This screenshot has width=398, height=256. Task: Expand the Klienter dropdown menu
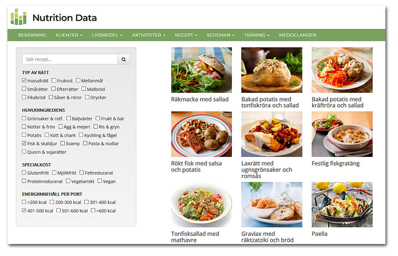(69, 35)
